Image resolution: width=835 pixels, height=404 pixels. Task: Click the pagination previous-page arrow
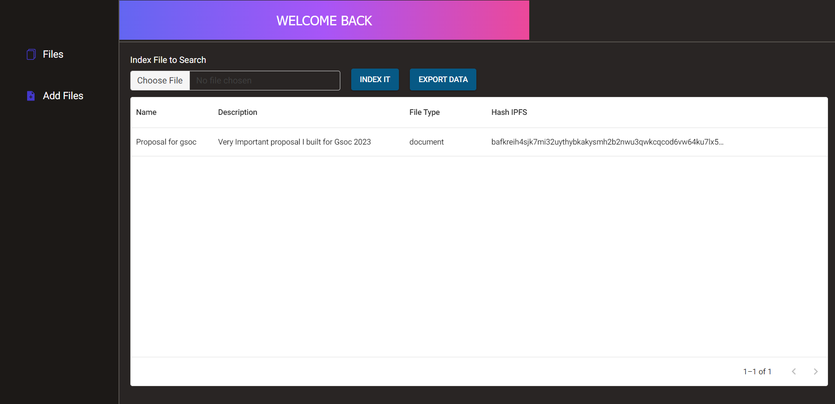[x=794, y=371]
